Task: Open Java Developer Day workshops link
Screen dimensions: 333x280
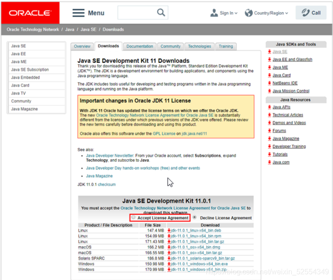Action: [143, 168]
